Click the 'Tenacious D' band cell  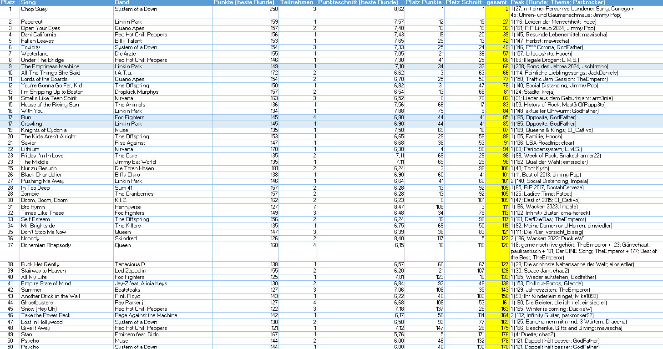(162, 264)
